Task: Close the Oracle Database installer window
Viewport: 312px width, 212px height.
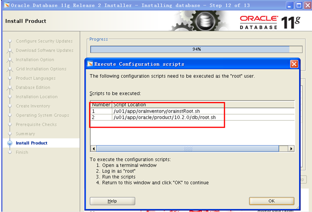Action: pos(308,5)
